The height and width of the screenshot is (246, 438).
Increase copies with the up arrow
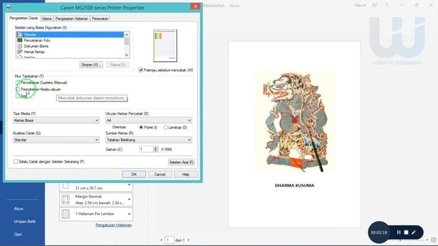pos(156,148)
